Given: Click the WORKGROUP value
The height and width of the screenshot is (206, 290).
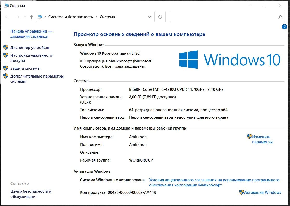Looking at the screenshot, I should [x=141, y=160].
